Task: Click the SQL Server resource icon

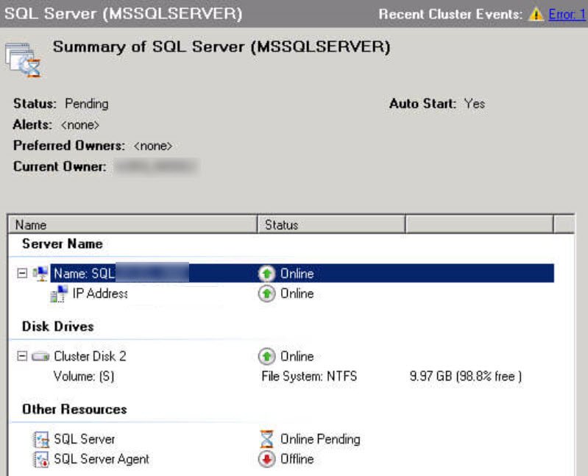Action: click(41, 439)
